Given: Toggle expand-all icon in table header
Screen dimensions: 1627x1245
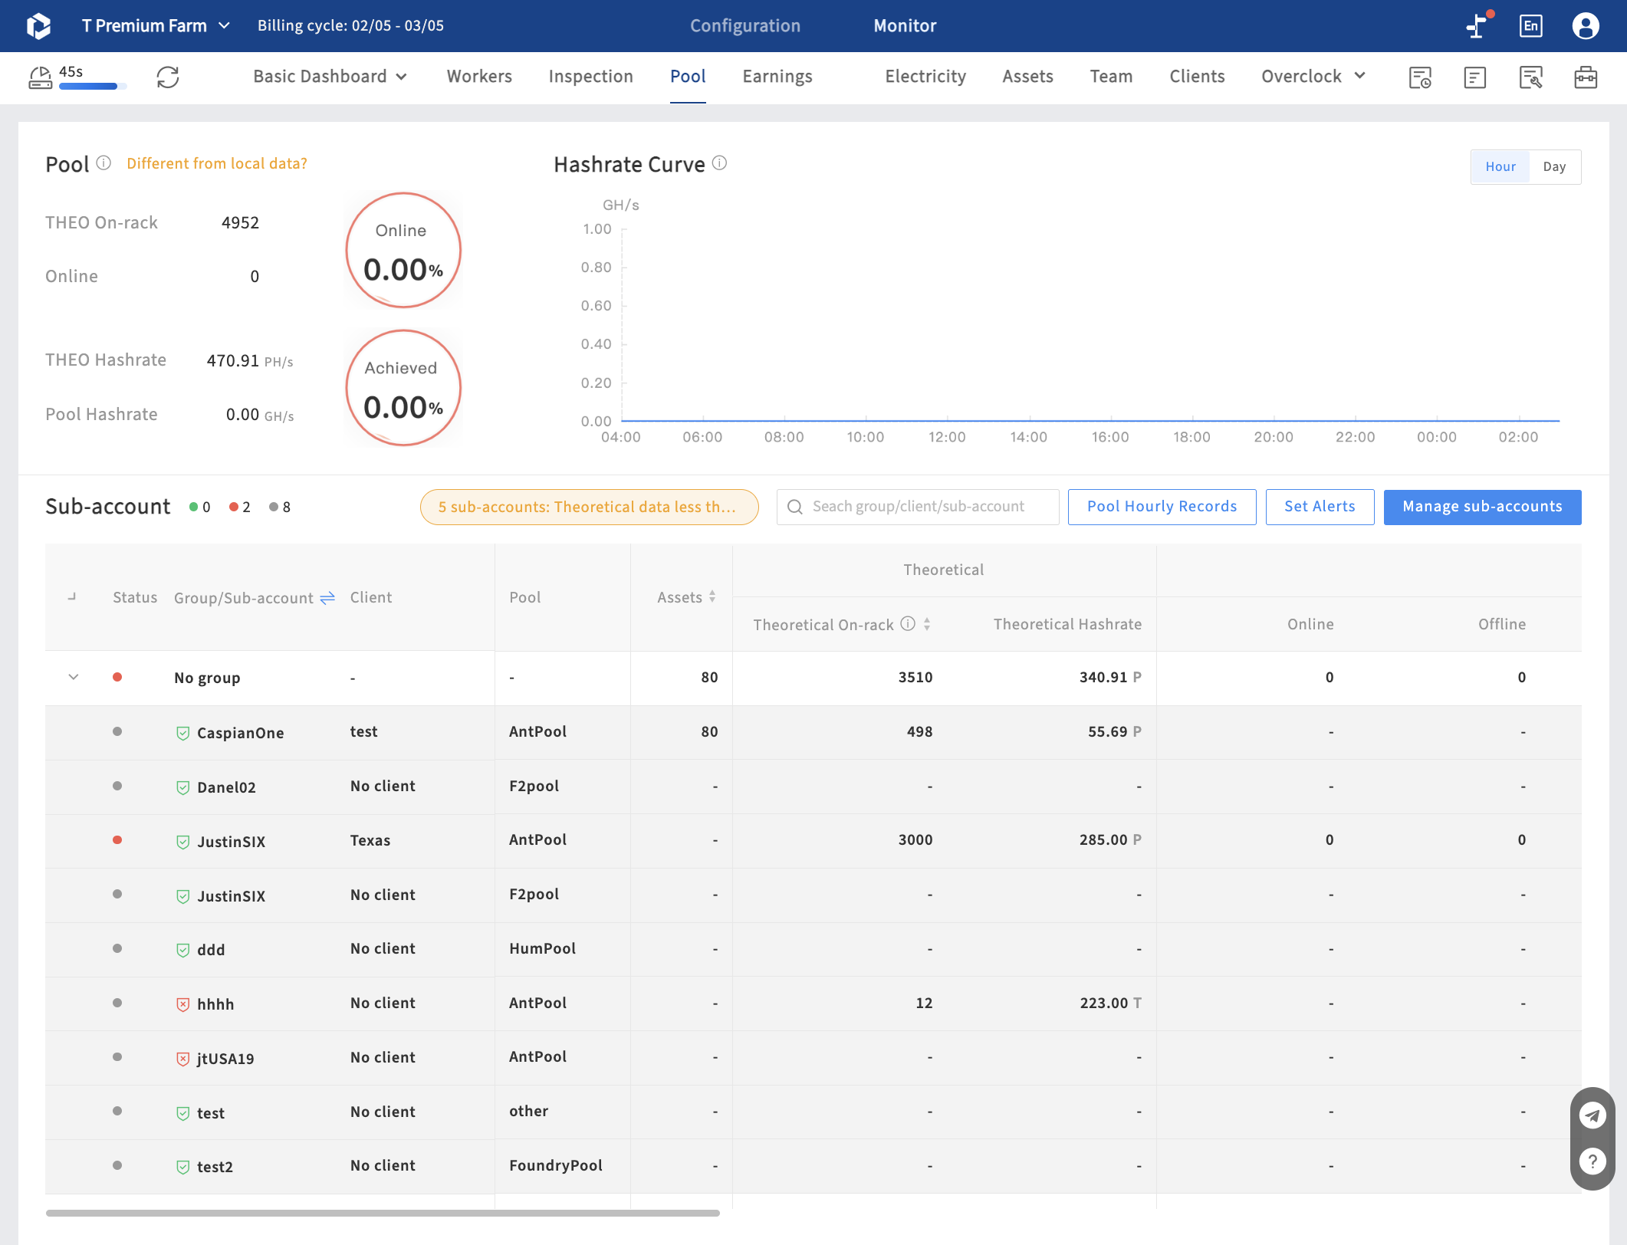Looking at the screenshot, I should tap(72, 596).
